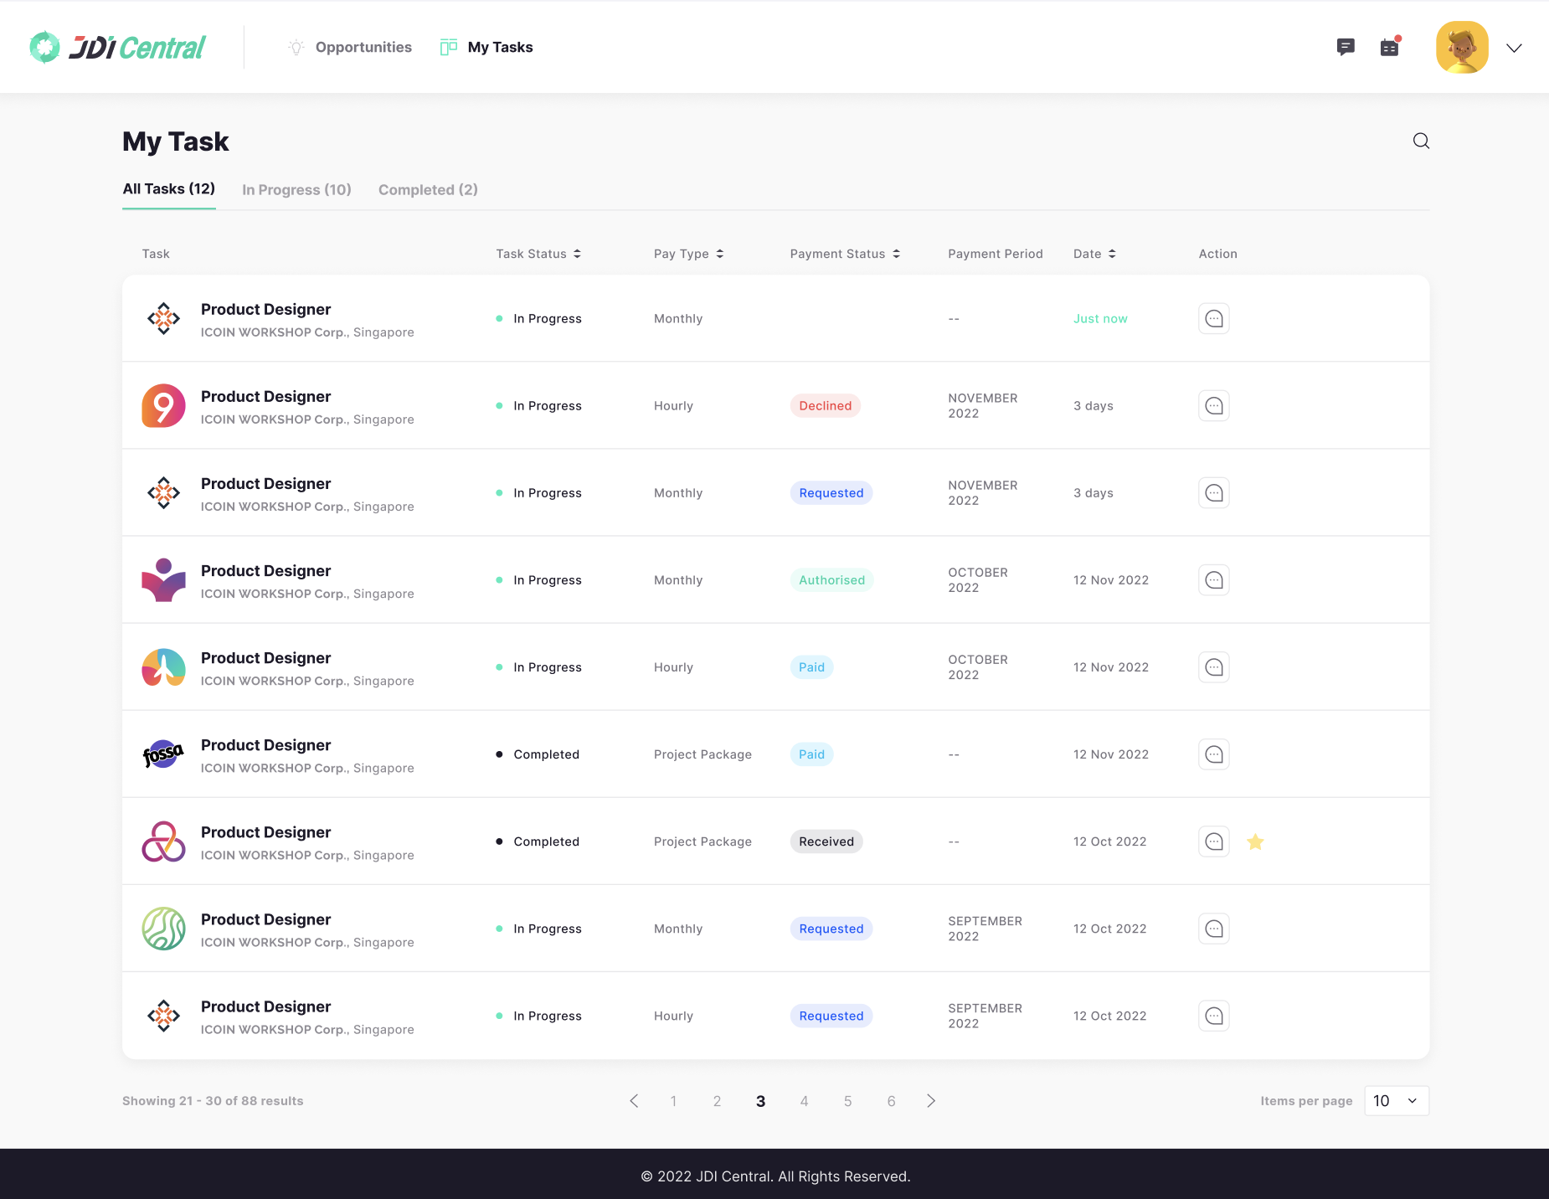Go to next page arrow
Image resolution: width=1549 pixels, height=1199 pixels.
(x=931, y=1101)
